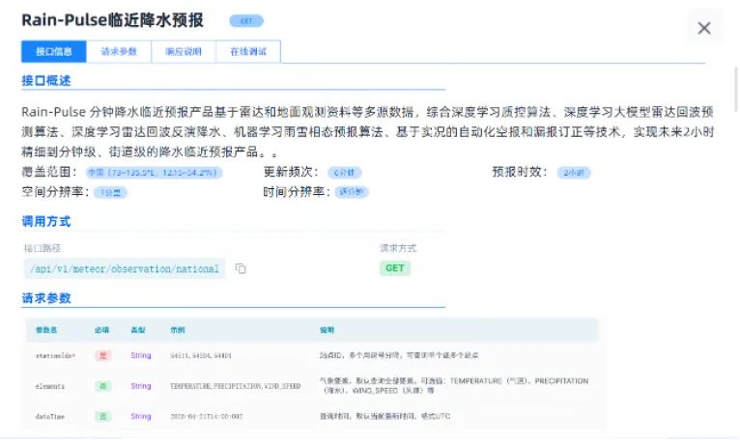Image resolution: width=740 pixels, height=440 pixels.
Task: Click String type in the elements row
Action: (141, 386)
